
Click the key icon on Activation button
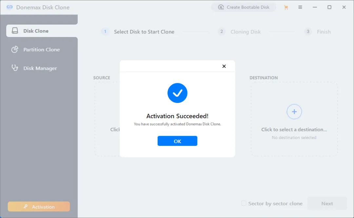(26, 207)
